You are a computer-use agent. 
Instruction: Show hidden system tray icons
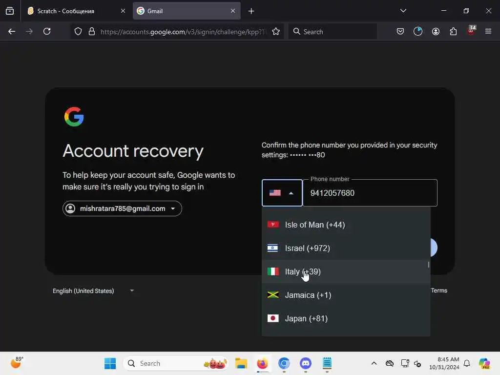tap(374, 363)
